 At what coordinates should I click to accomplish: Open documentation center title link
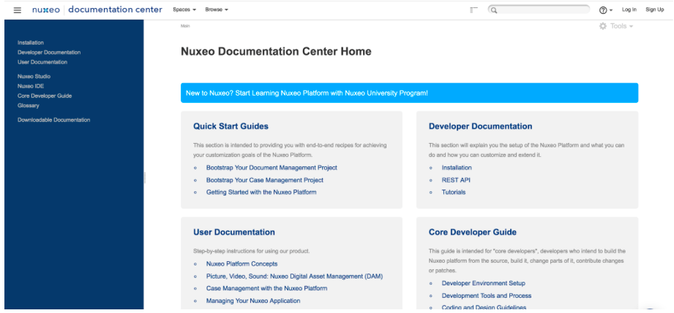pyautogui.click(x=115, y=9)
